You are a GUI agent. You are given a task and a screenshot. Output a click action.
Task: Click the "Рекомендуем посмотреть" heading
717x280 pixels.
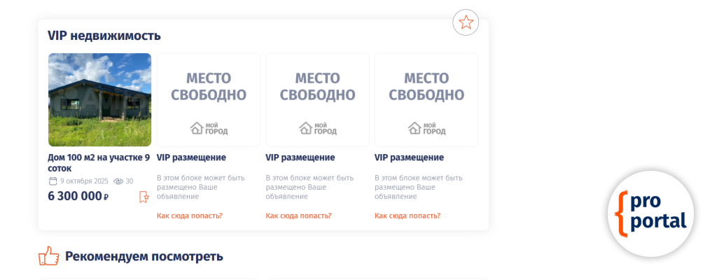(144, 256)
